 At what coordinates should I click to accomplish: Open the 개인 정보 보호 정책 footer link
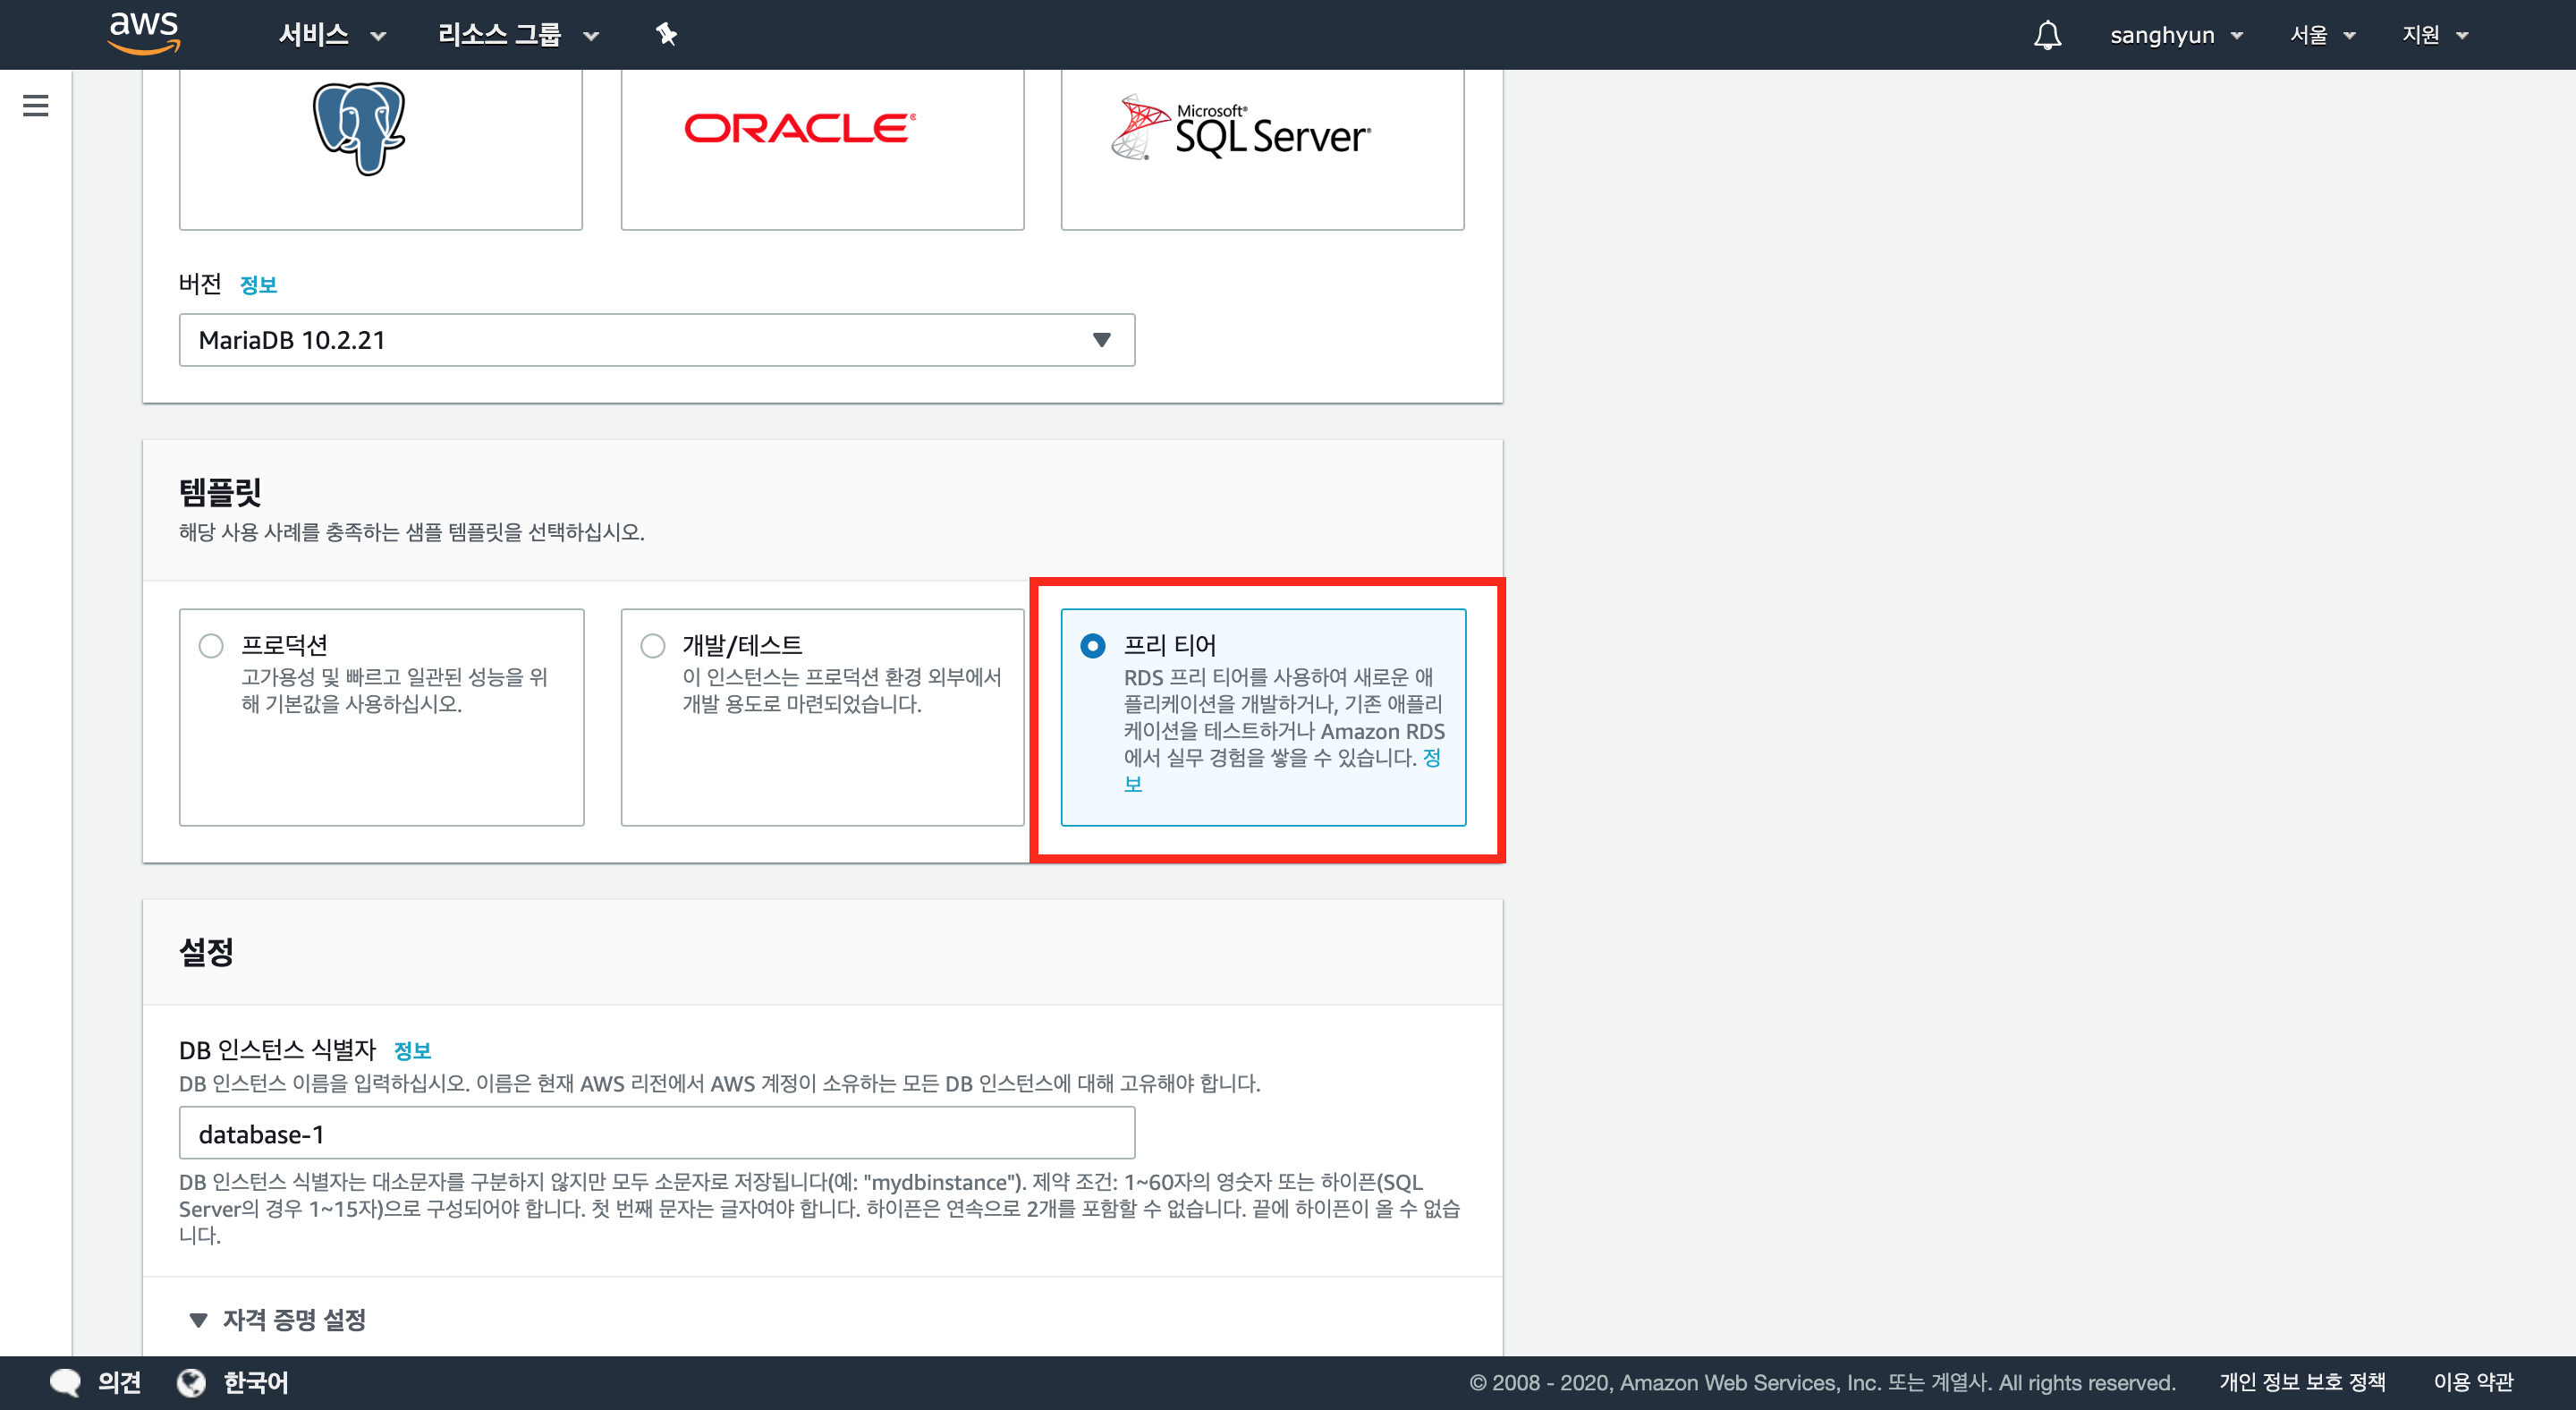[x=2302, y=1382]
